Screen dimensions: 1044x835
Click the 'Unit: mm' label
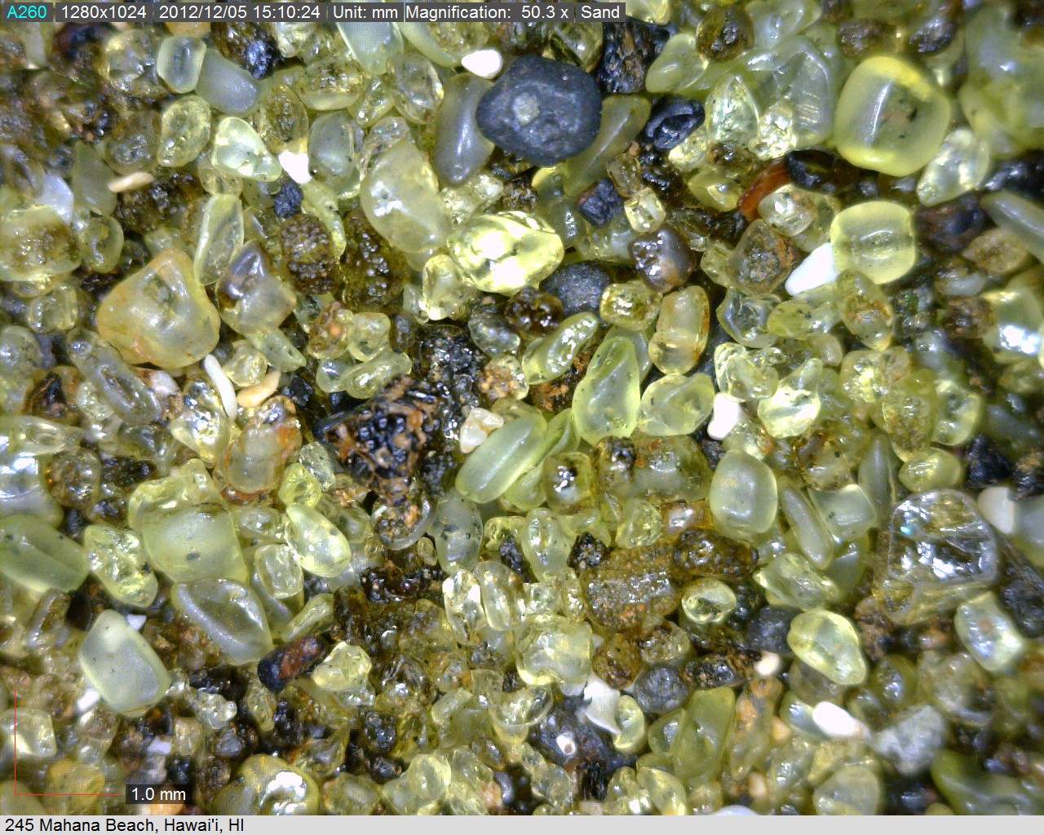tap(365, 12)
